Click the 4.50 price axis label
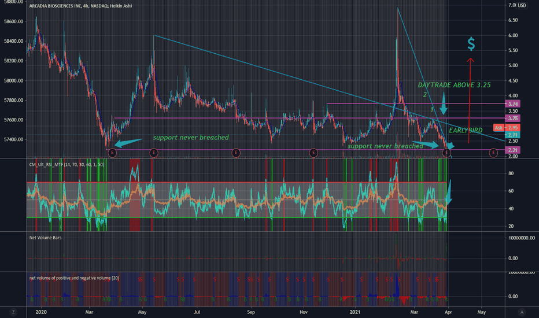The image size is (539, 318). click(x=513, y=81)
